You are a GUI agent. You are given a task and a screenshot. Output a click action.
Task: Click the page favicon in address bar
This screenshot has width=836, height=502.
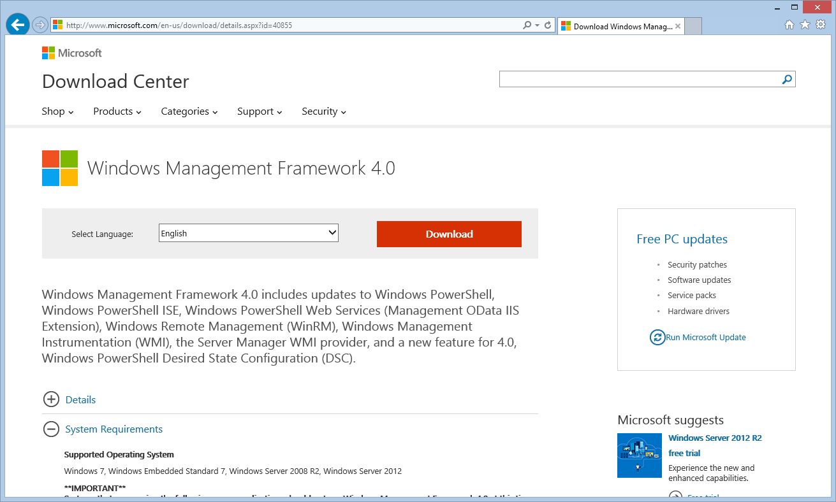(58, 25)
